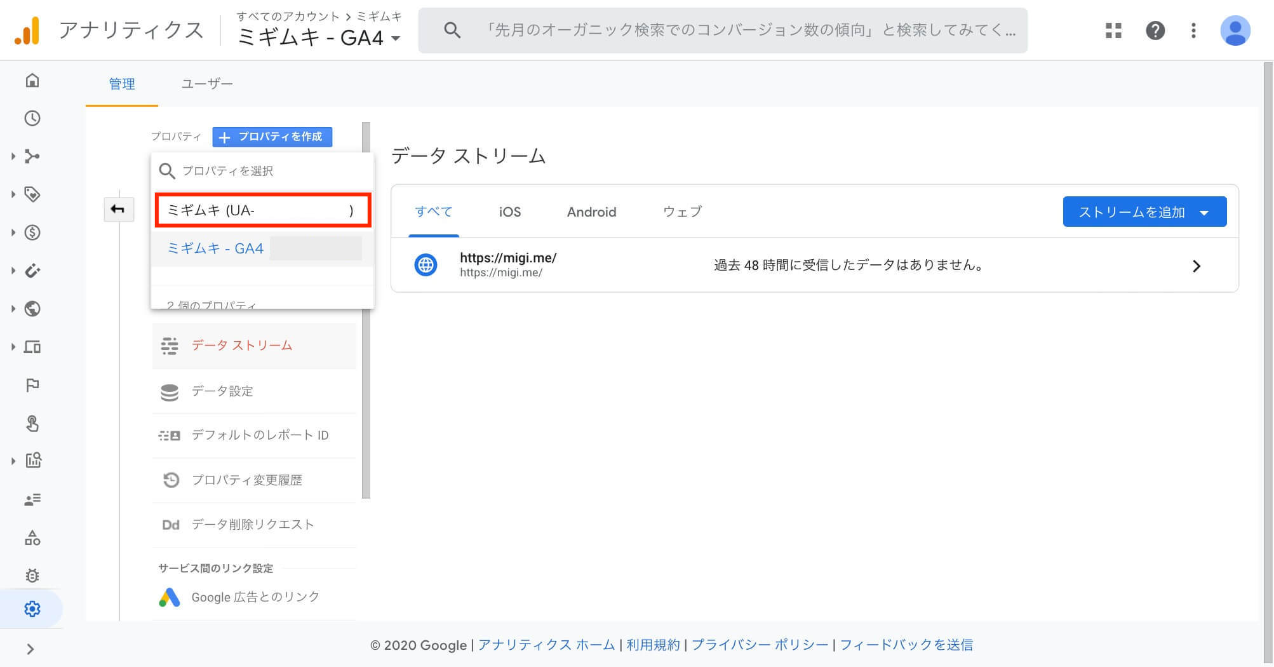Viewport: 1274px width, 667px height.
Task: Open the Realtime clock icon in sidebar
Action: tap(32, 118)
